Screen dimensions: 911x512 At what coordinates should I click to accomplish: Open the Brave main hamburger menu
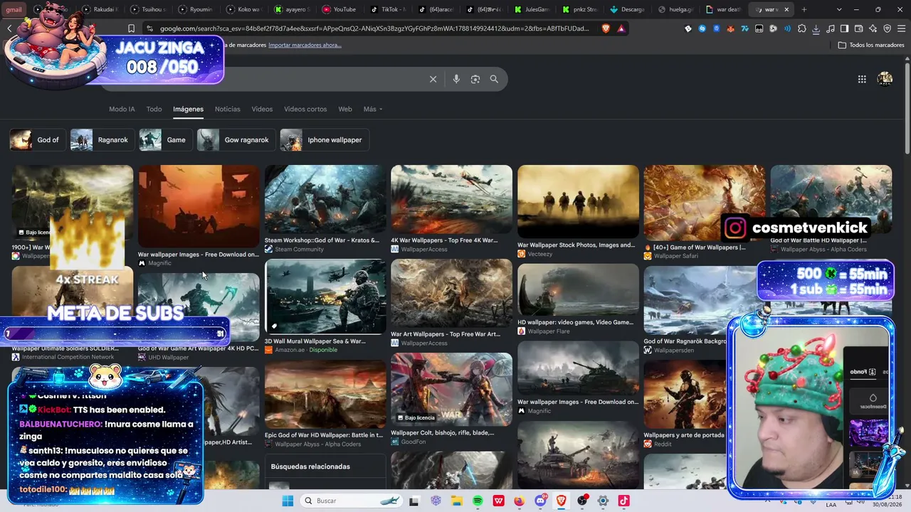click(901, 28)
